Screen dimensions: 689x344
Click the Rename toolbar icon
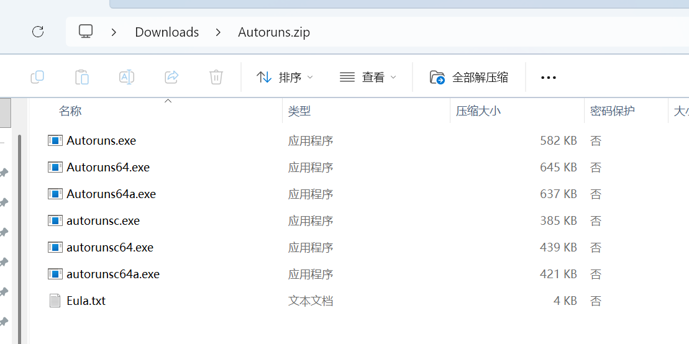pyautogui.click(x=127, y=78)
